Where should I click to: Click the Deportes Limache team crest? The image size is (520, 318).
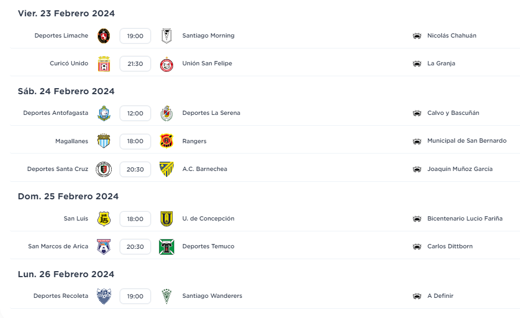pos(104,36)
